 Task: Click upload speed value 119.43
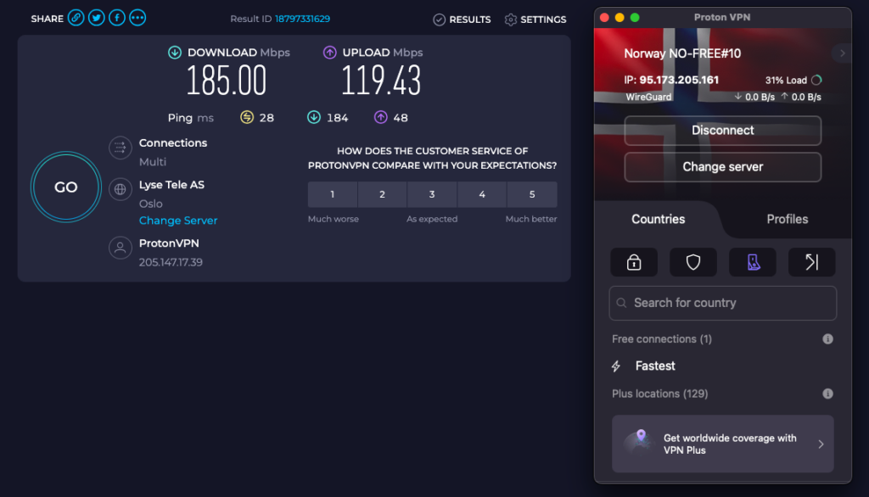(381, 81)
